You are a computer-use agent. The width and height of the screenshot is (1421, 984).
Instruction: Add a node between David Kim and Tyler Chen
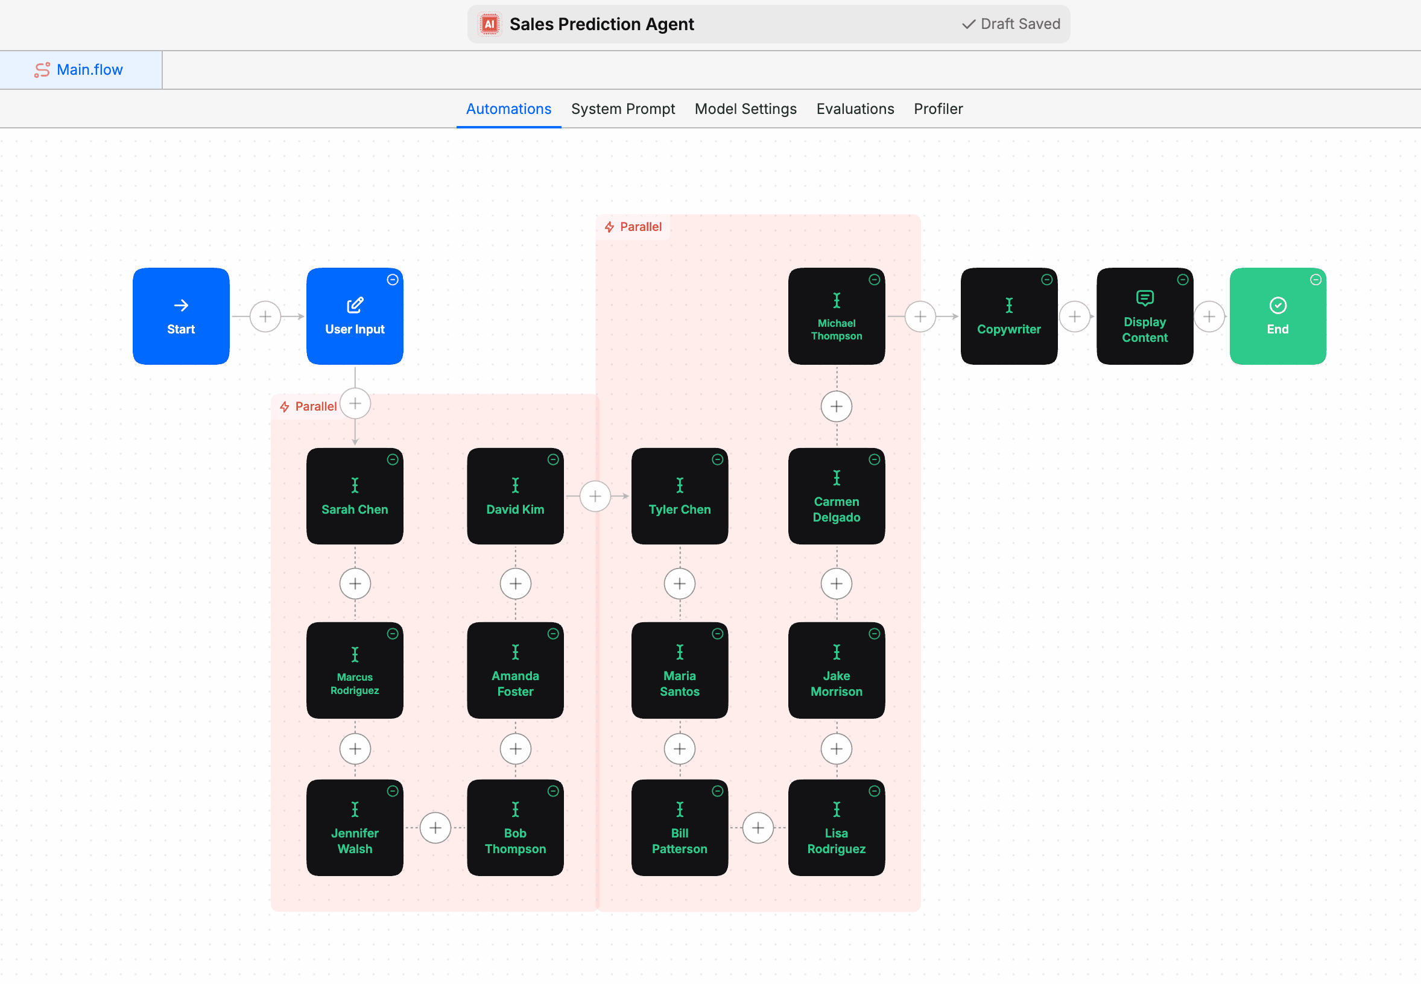tap(595, 496)
